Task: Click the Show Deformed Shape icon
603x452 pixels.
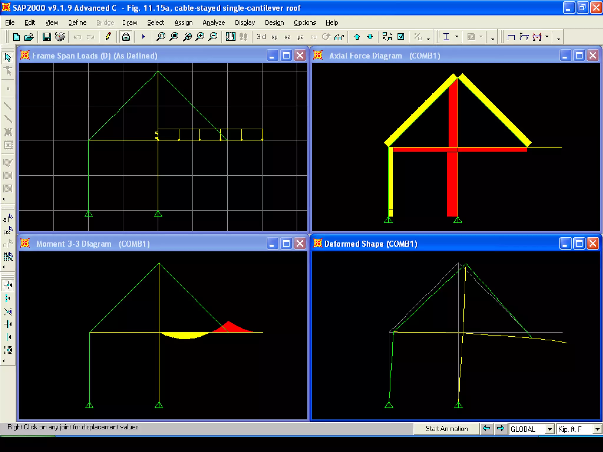Action: coord(524,37)
